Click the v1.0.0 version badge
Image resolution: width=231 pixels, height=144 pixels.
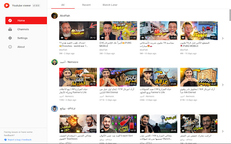(x=36, y=6)
